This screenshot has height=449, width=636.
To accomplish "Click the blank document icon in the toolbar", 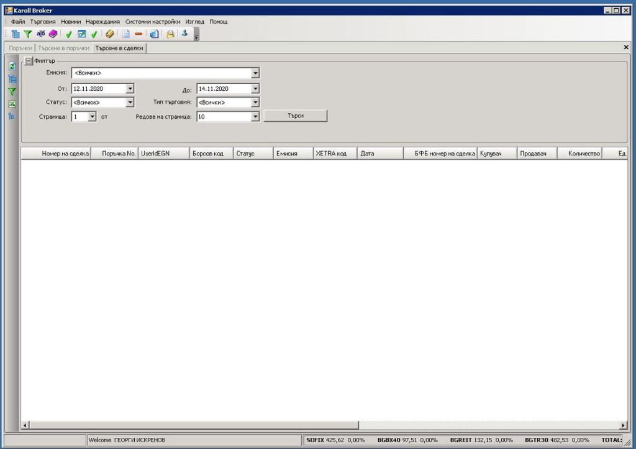I will click(x=126, y=34).
